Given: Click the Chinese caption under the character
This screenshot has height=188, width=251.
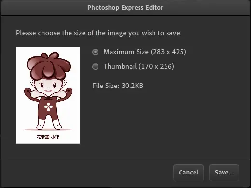Looking at the screenshot, I should (x=48, y=137).
